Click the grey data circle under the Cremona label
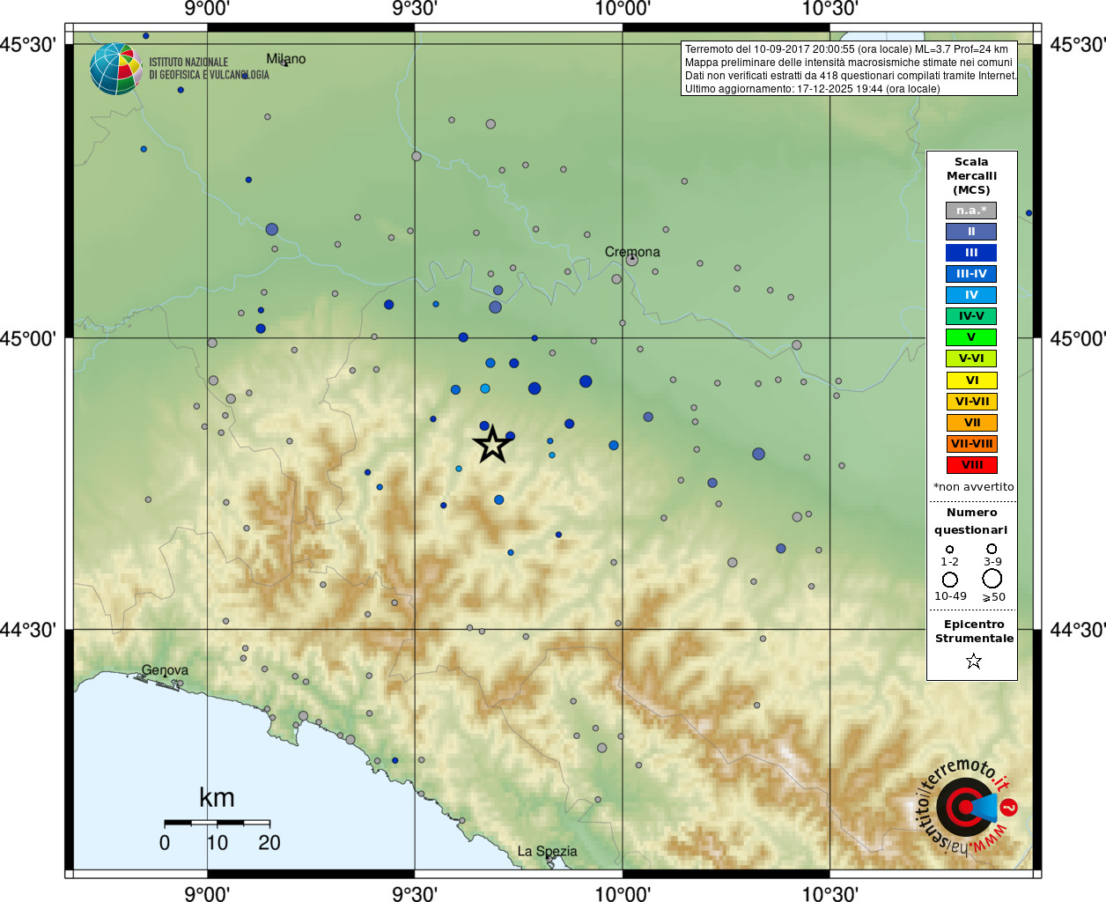The width and height of the screenshot is (1106, 902). pyautogui.click(x=631, y=260)
